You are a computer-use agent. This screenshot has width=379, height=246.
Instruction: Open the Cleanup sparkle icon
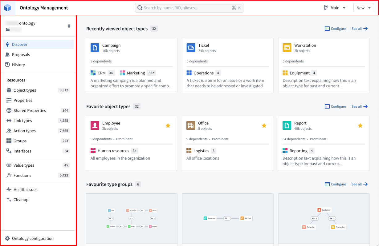pos(9,200)
